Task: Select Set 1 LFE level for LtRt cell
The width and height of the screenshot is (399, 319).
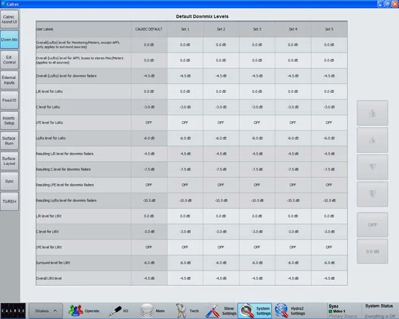Action: [x=185, y=247]
